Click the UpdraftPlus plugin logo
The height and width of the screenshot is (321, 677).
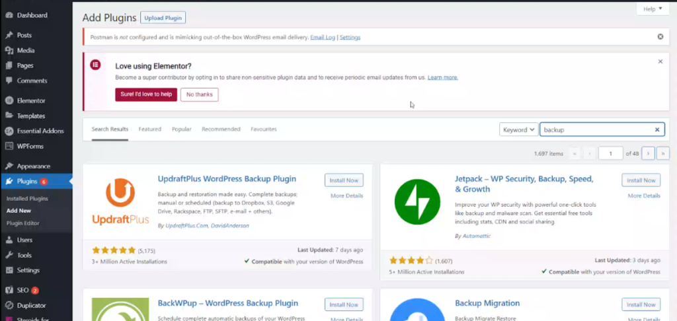coord(120,201)
